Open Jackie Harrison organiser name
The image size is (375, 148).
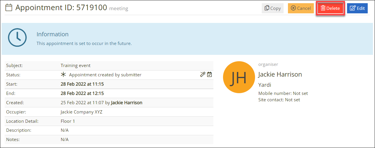coord(280,74)
